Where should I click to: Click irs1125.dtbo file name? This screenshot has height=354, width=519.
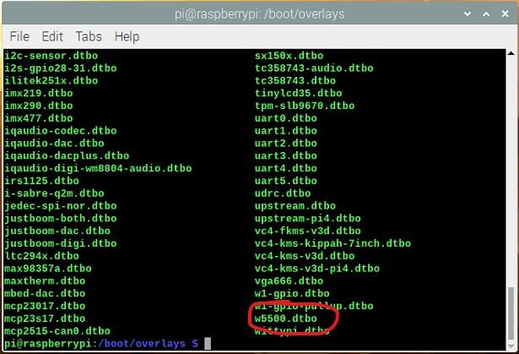click(41, 181)
